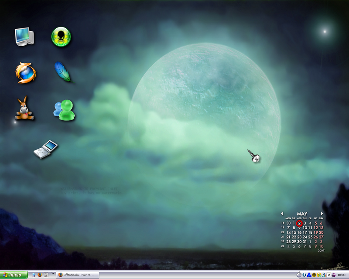Expand Quick Launch overflow double chevron
Viewport: 349px width, 279px height.
[x=53, y=274]
